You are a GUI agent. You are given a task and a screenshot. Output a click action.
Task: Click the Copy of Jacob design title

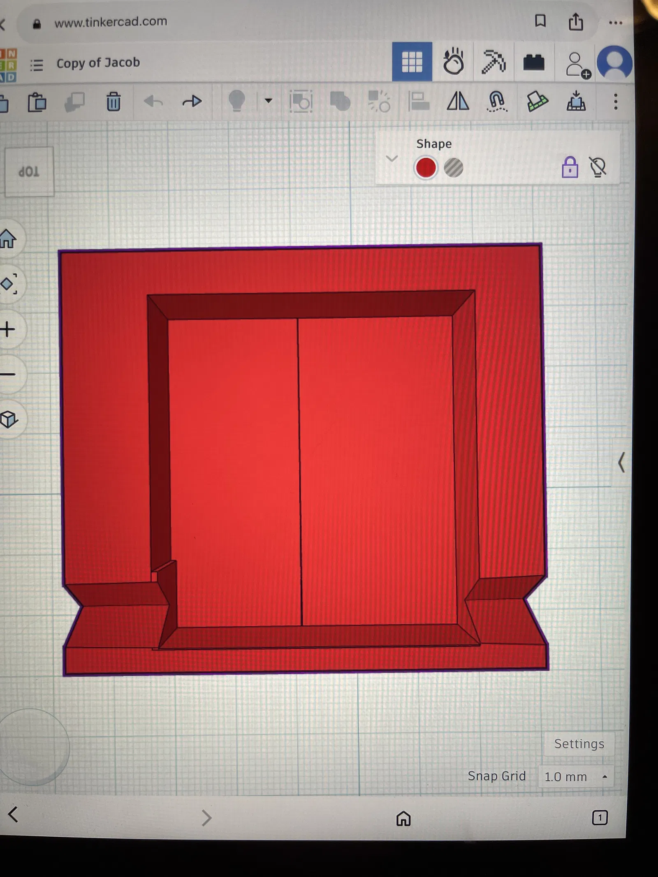pos(98,63)
